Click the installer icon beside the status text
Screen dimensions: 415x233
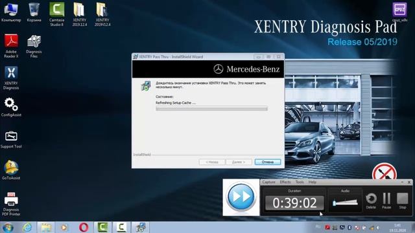click(146, 86)
